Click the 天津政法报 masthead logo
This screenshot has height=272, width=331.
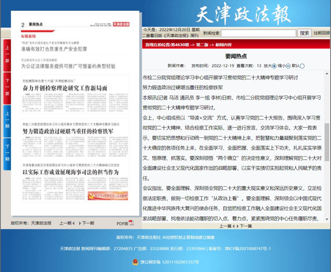click(244, 14)
